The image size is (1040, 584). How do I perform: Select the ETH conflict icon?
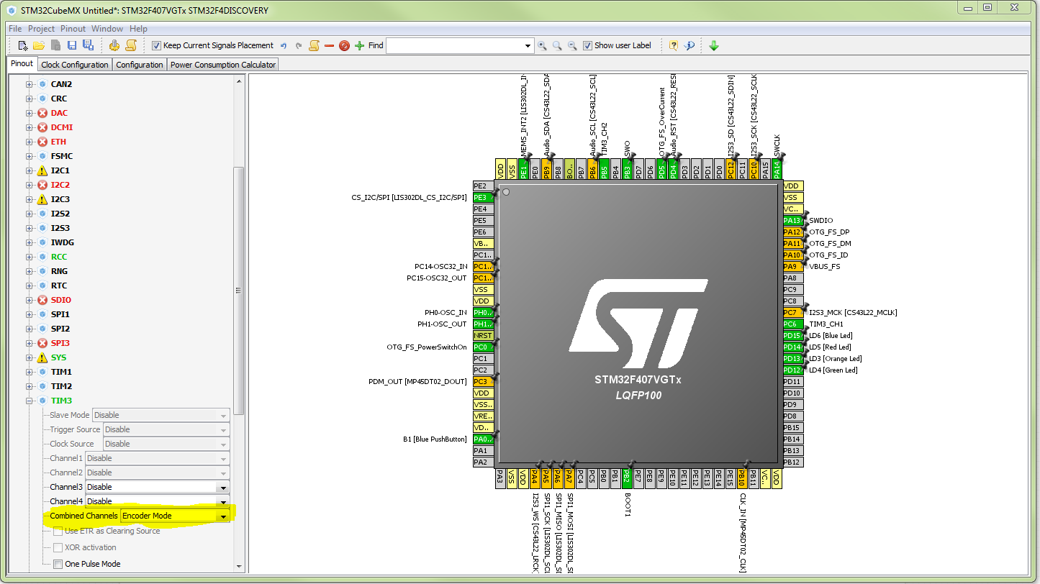click(42, 142)
